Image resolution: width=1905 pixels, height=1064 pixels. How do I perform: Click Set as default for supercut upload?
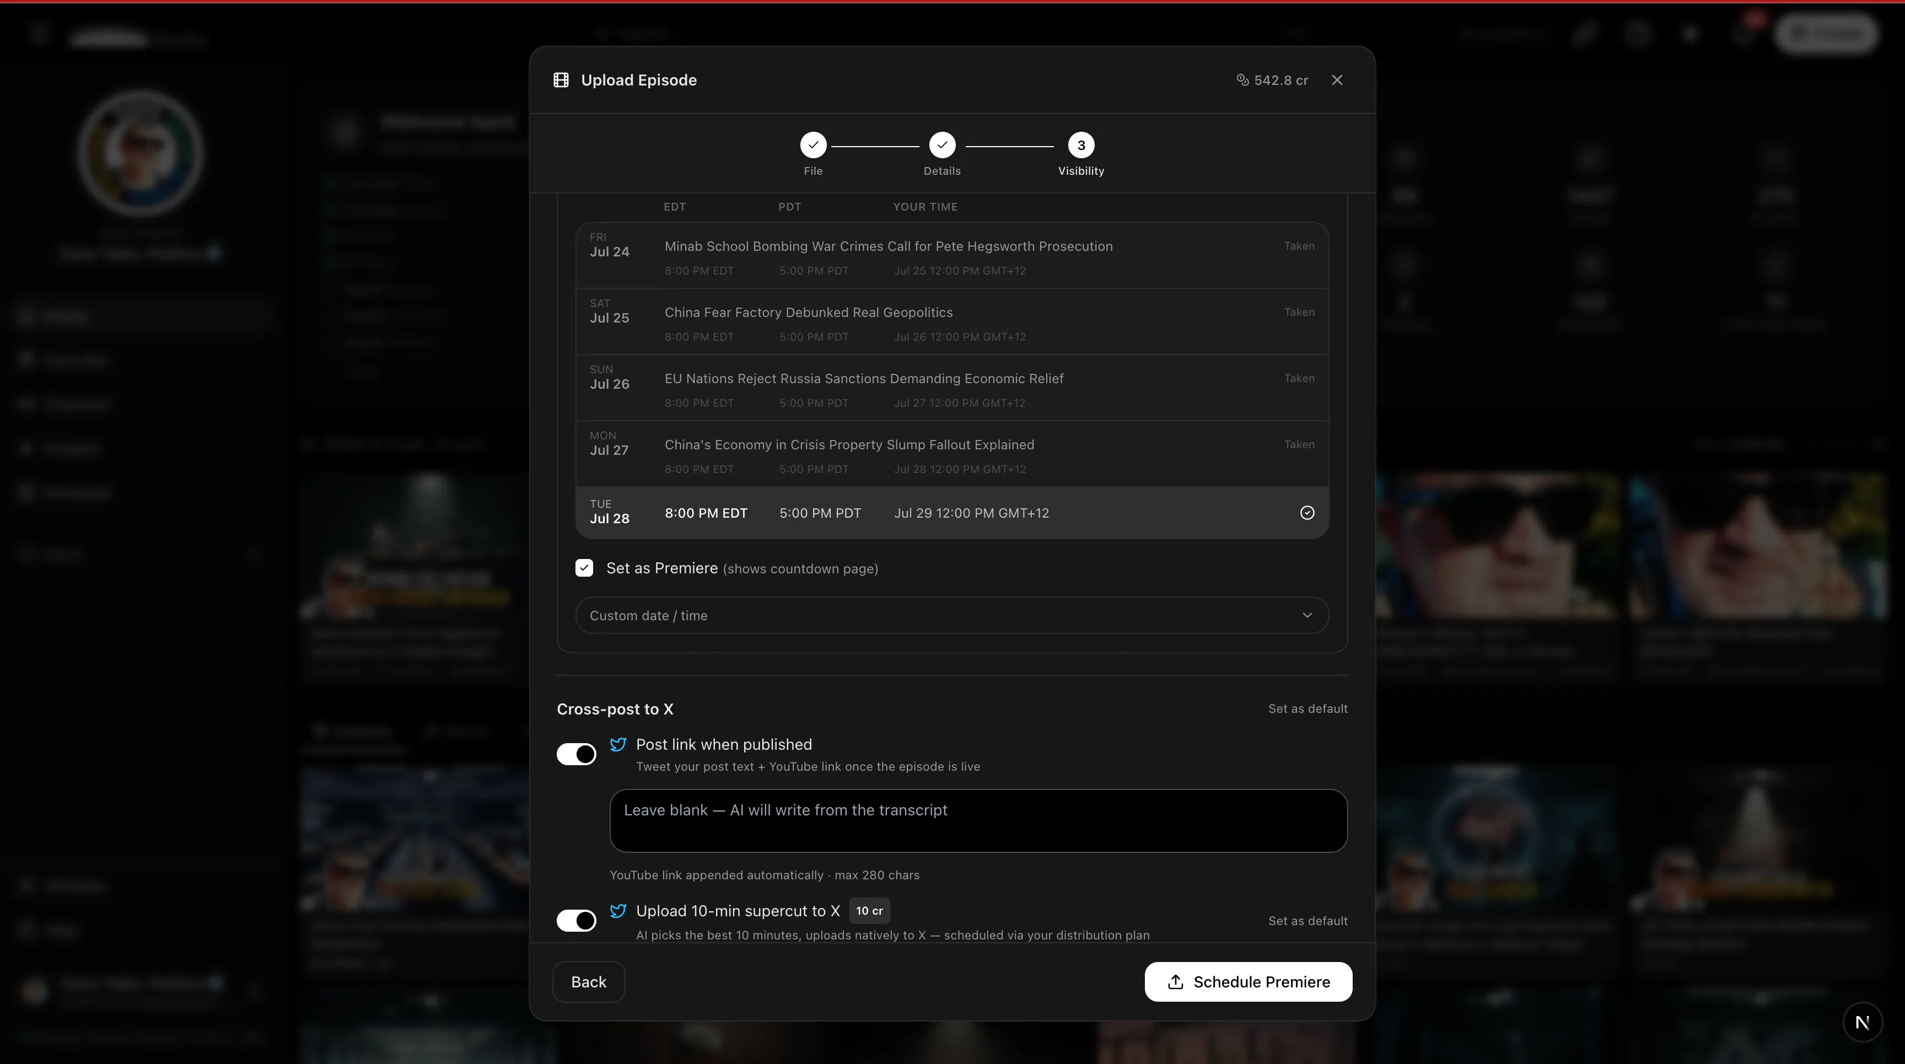pos(1307,921)
